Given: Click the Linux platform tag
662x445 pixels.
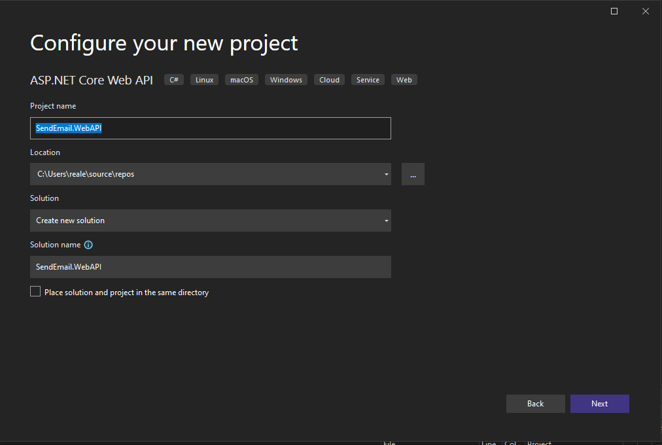Looking at the screenshot, I should [x=204, y=80].
